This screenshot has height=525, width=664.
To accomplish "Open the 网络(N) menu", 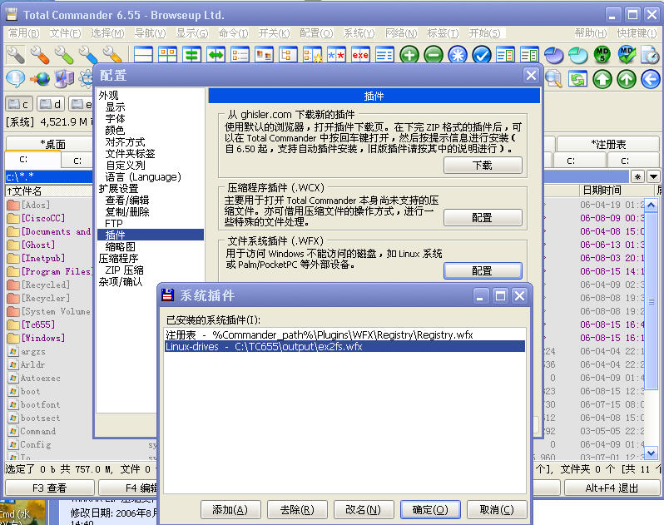I will pos(401,33).
